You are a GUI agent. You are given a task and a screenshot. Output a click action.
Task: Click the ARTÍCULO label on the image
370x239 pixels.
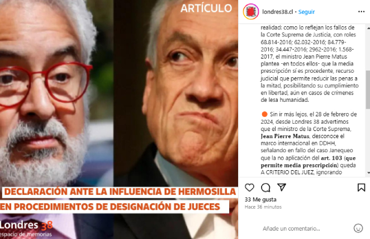tap(206, 8)
